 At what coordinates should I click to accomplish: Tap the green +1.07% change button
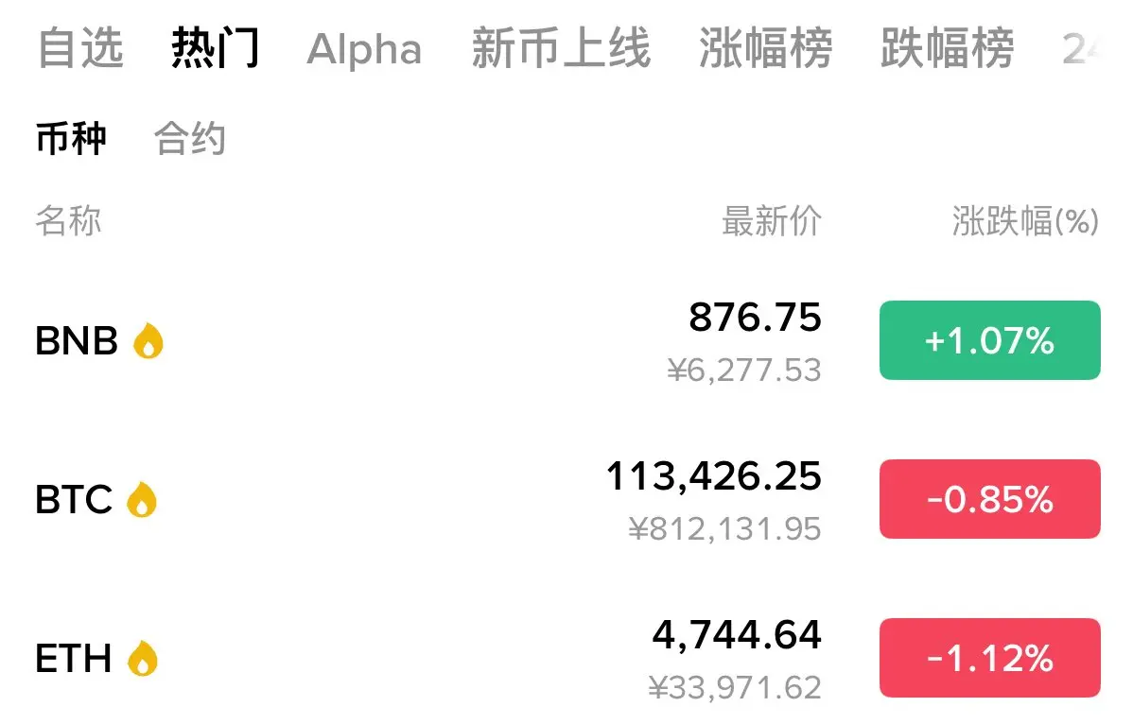tap(990, 340)
